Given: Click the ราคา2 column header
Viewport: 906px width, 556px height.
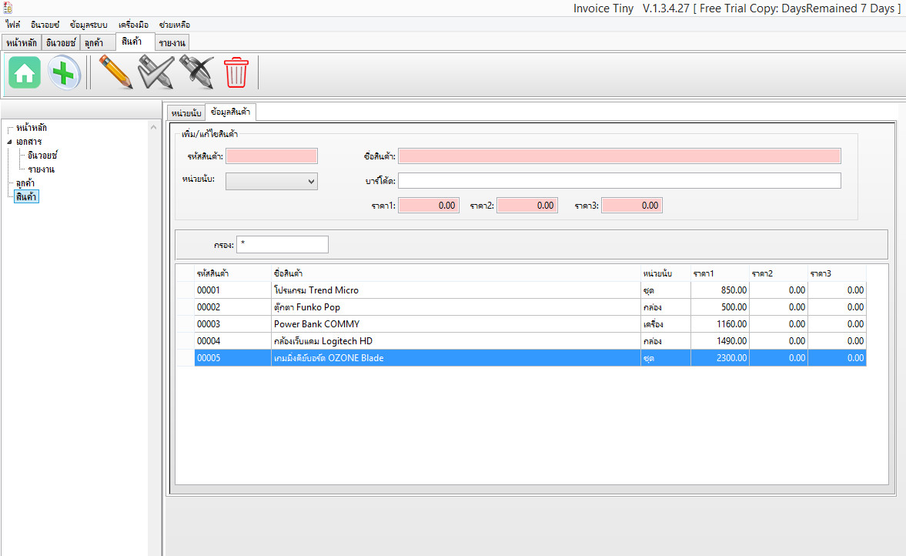Looking at the screenshot, I should [778, 273].
